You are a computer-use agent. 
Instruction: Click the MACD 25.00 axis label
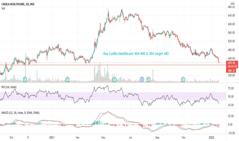coord(231,116)
